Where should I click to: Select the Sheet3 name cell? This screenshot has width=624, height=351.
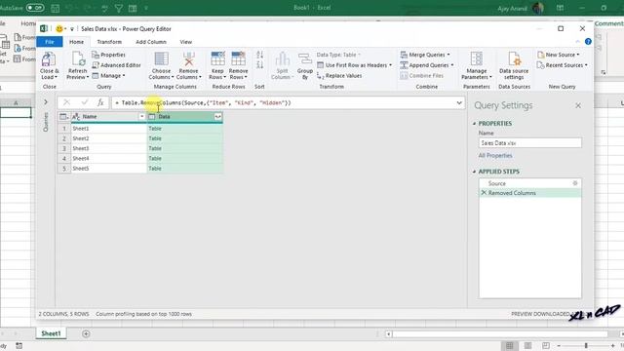[108, 148]
